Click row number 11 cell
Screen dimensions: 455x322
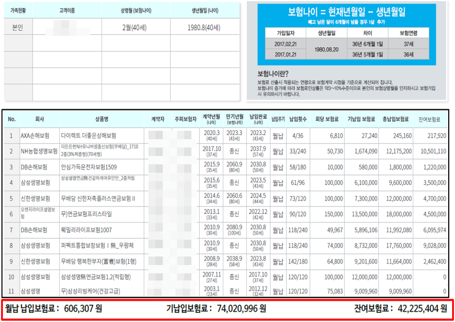11,291
